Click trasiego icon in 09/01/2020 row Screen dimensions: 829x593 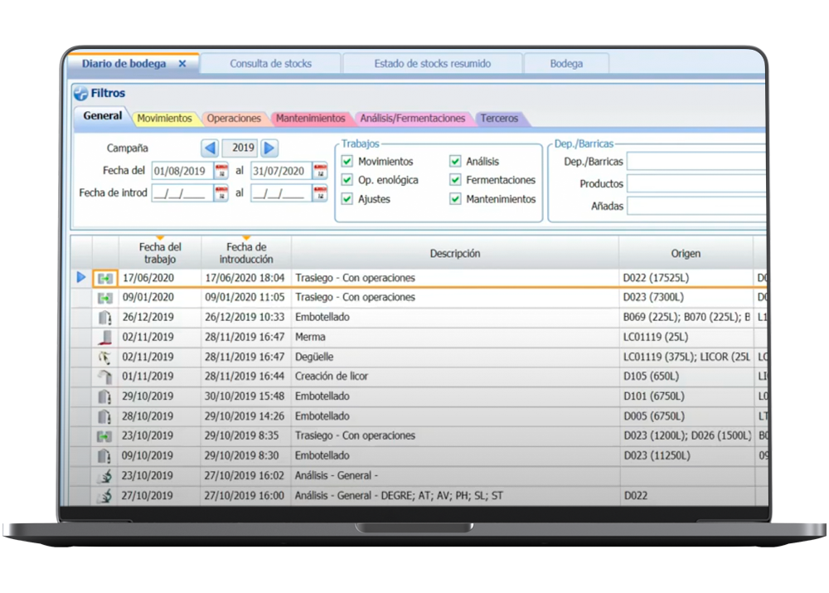point(104,298)
